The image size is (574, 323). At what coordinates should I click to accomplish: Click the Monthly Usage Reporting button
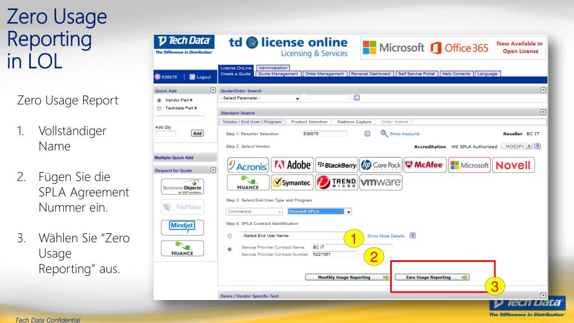(x=348, y=277)
